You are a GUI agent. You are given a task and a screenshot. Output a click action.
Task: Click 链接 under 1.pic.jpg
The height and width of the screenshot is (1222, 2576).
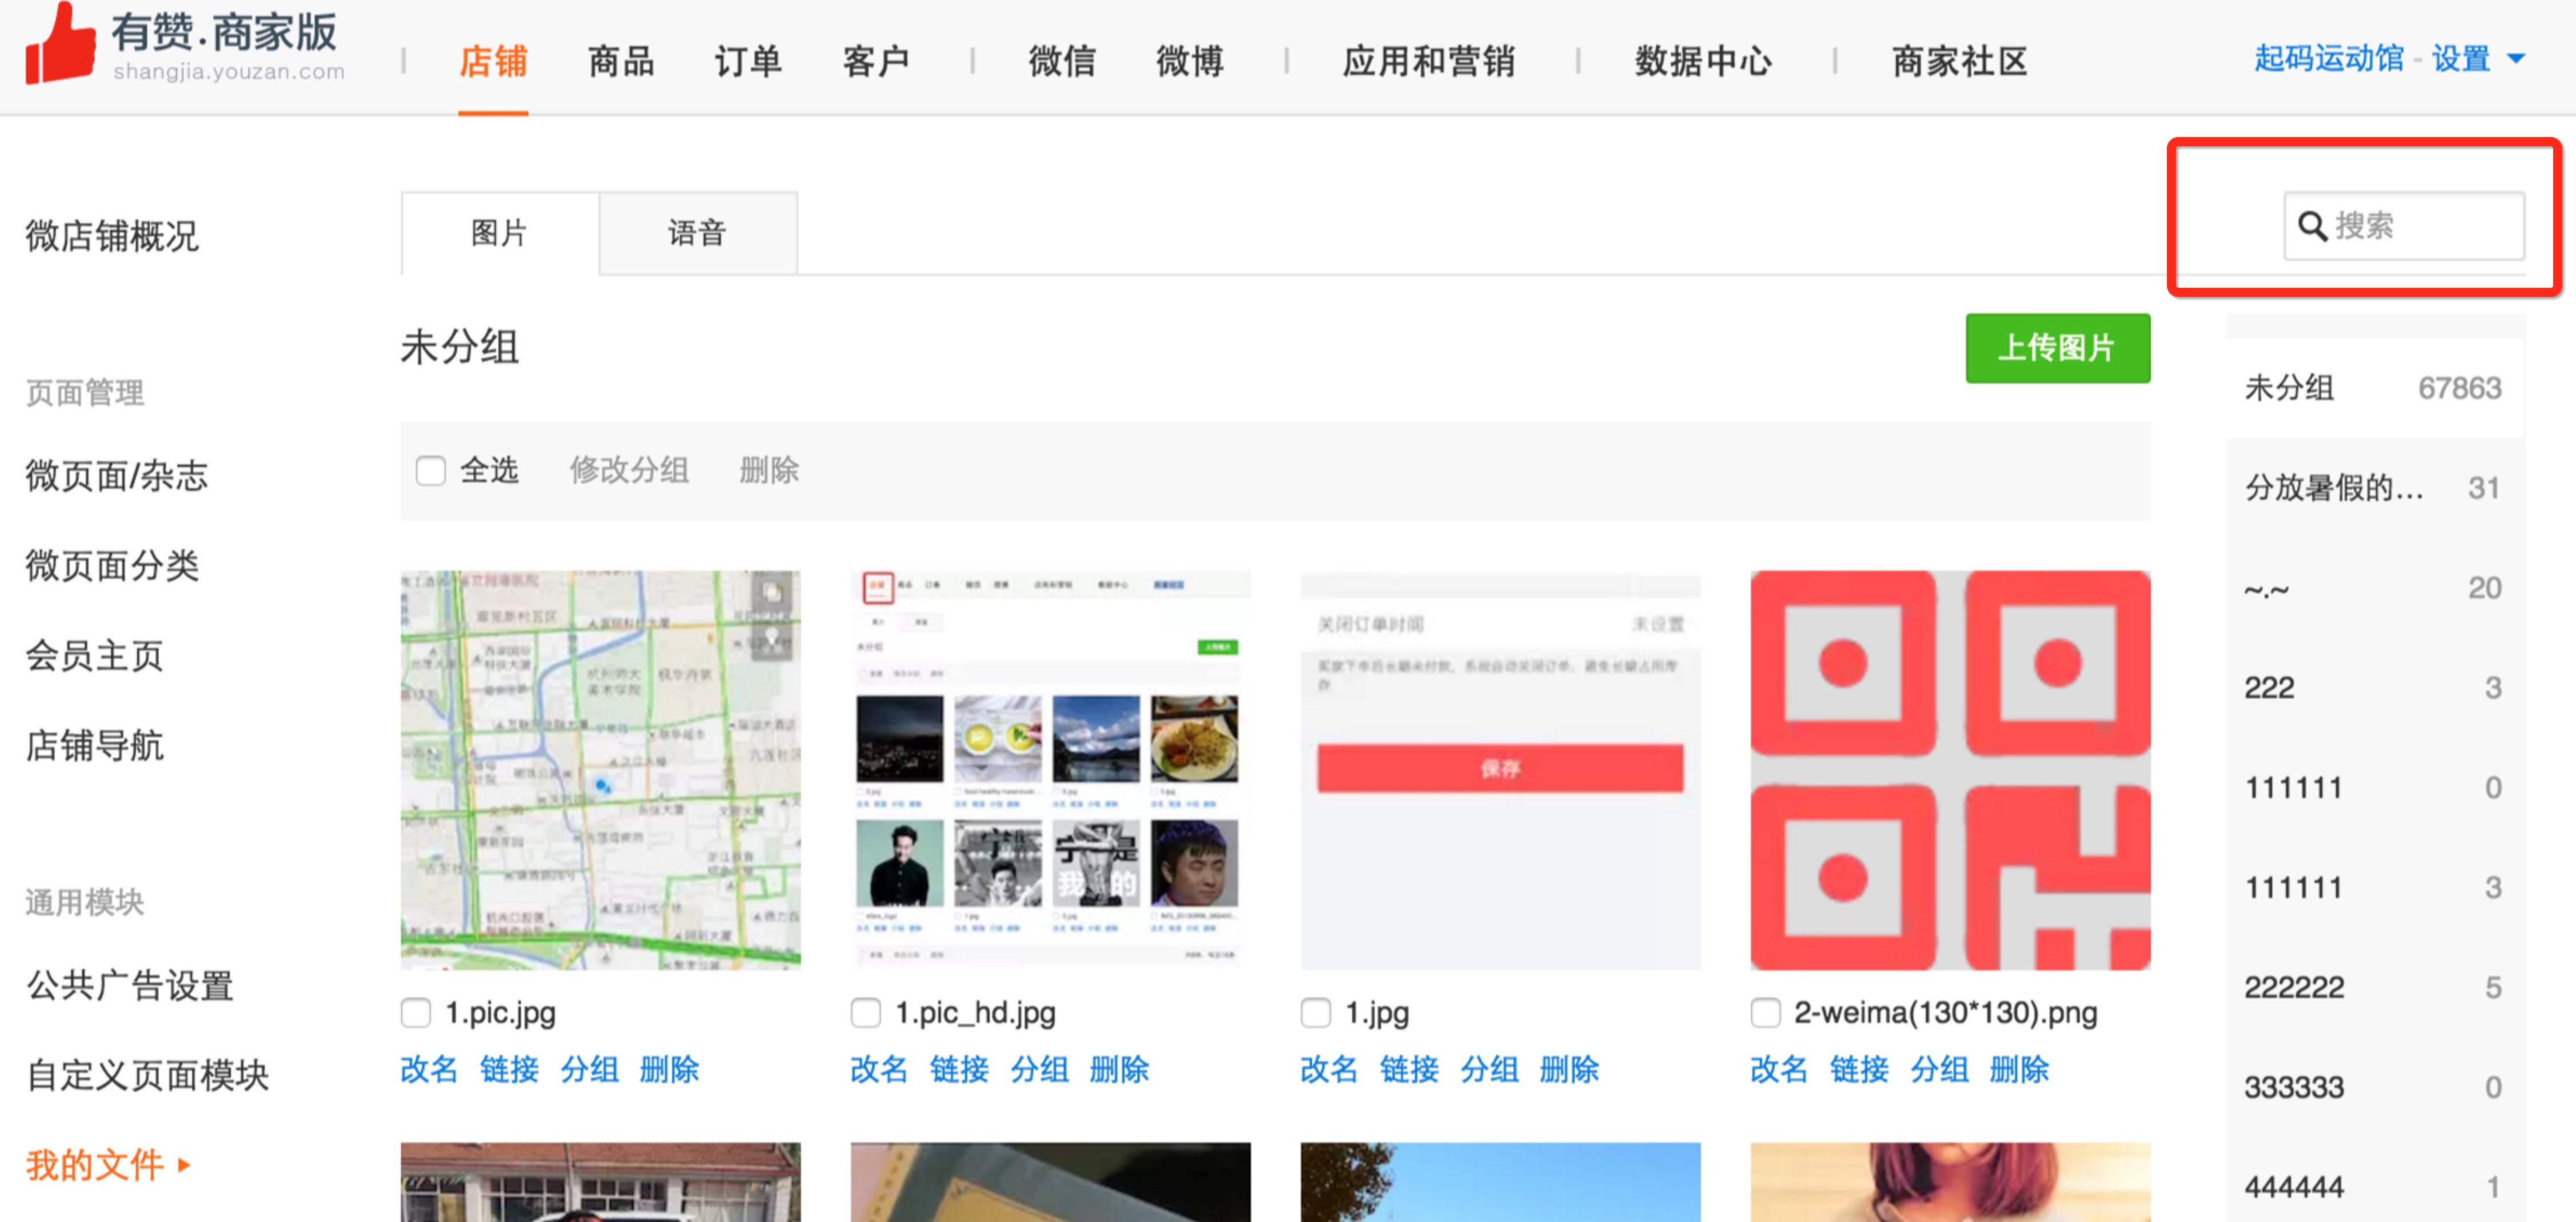510,1070
